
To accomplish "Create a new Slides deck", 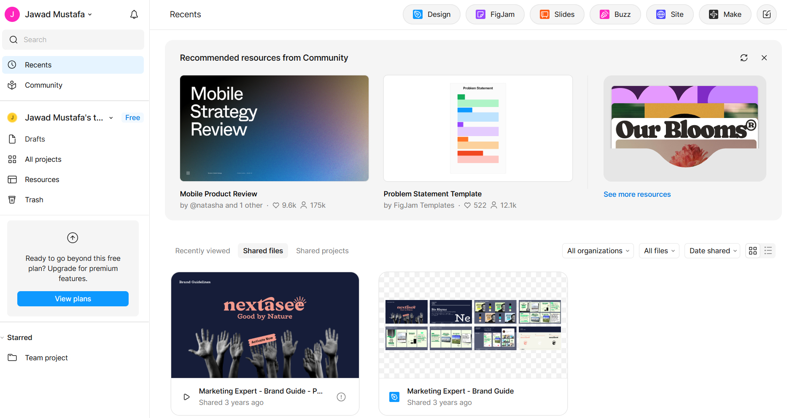I will (x=557, y=14).
